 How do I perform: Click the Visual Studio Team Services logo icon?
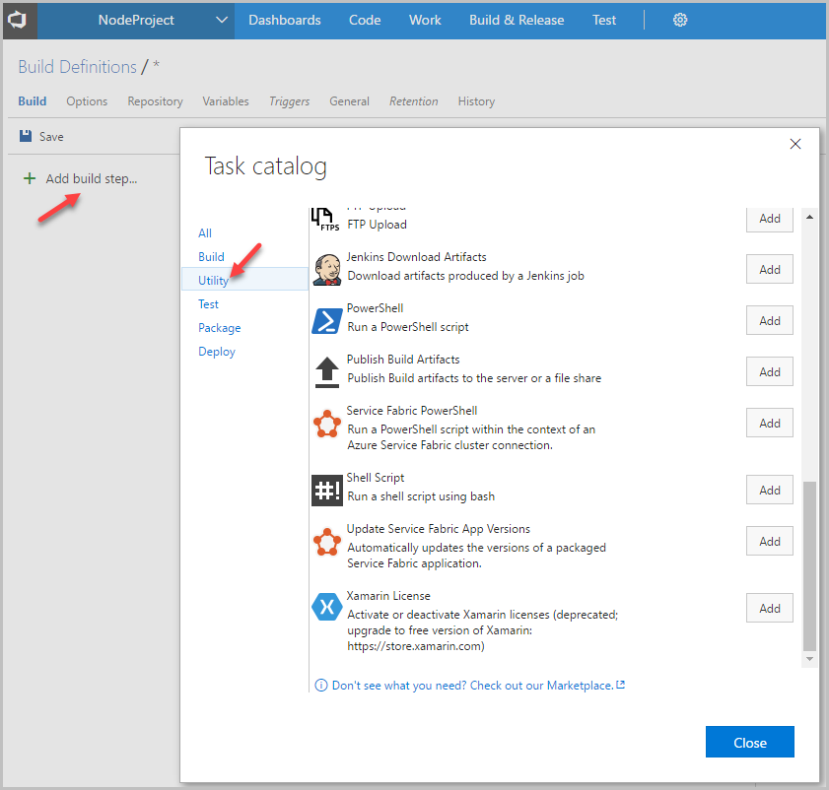click(x=17, y=20)
